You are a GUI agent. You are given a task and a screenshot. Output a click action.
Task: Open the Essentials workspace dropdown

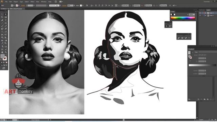[x=208, y=2]
